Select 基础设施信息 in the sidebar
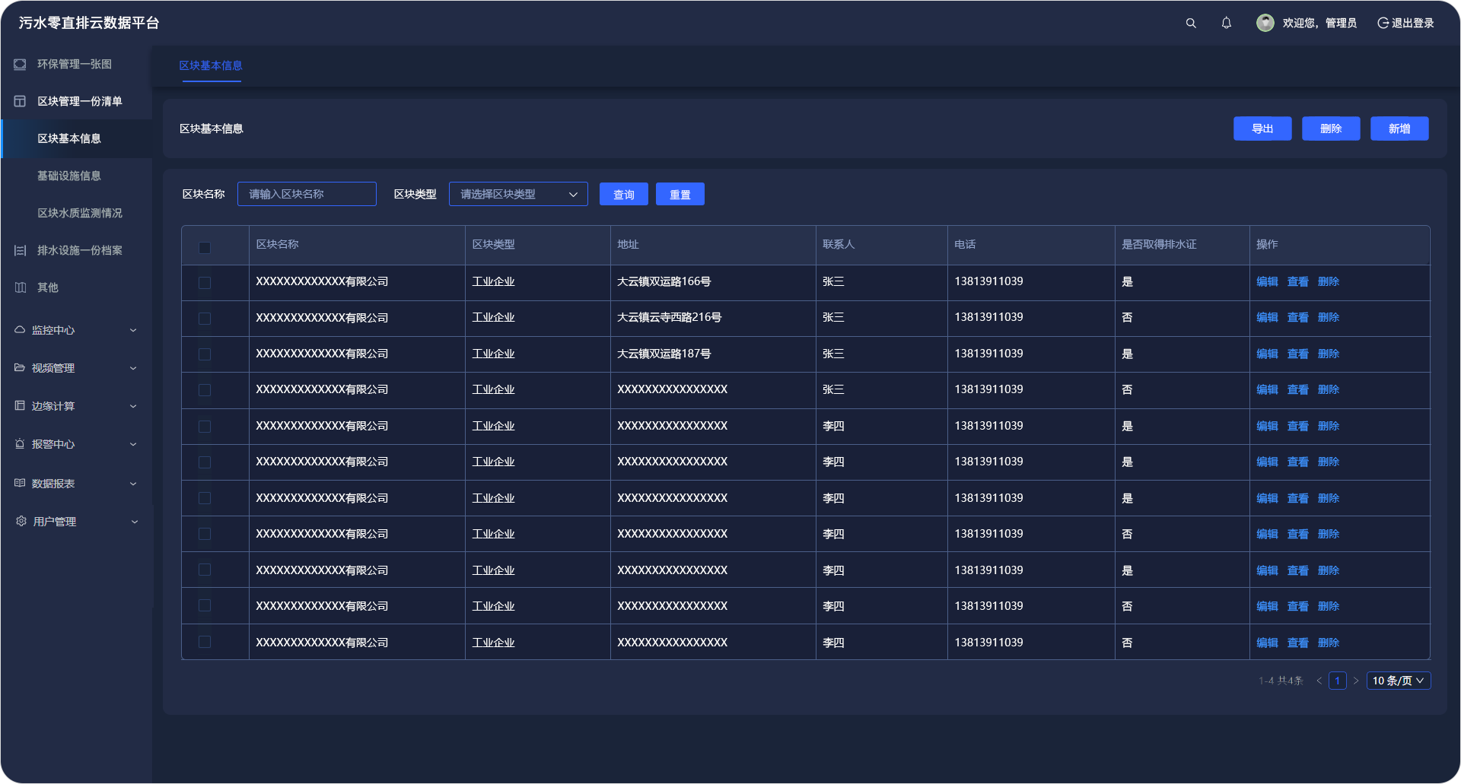This screenshot has width=1461, height=784. click(69, 176)
